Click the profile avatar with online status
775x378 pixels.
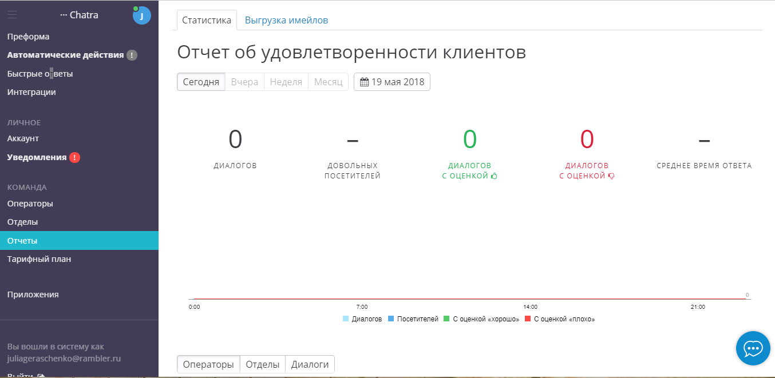coord(141,15)
